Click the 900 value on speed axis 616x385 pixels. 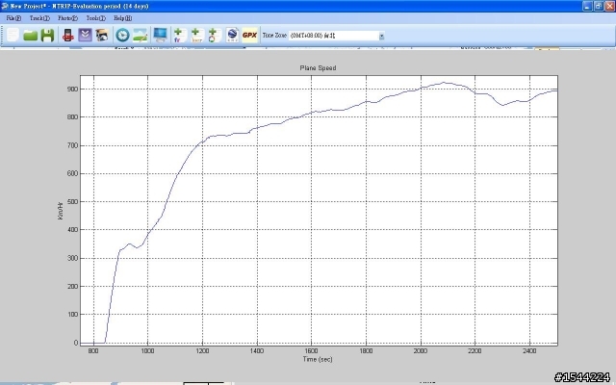73,90
